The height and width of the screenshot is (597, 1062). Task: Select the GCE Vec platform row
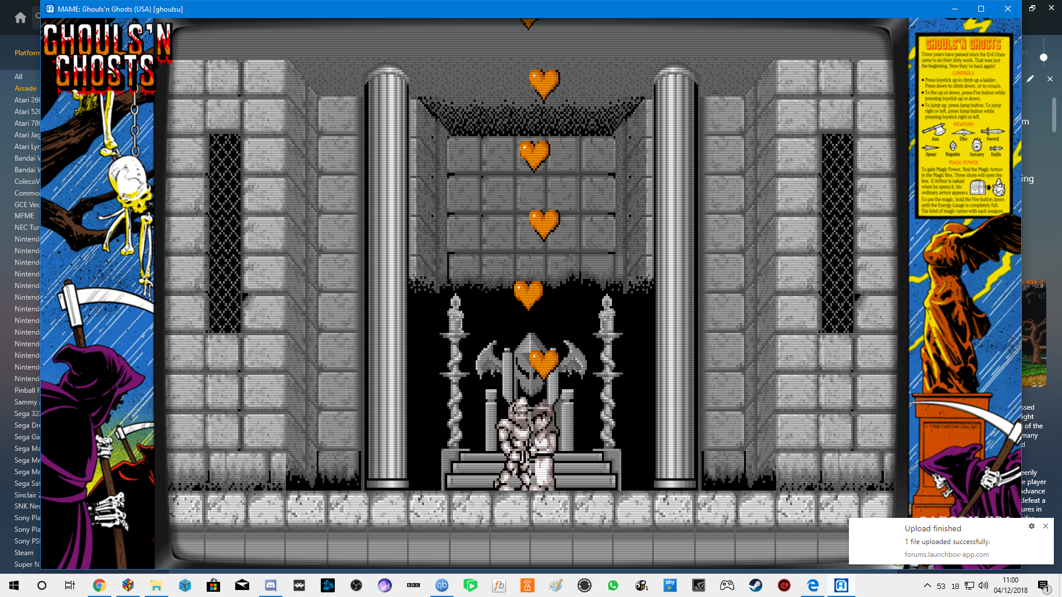point(27,205)
